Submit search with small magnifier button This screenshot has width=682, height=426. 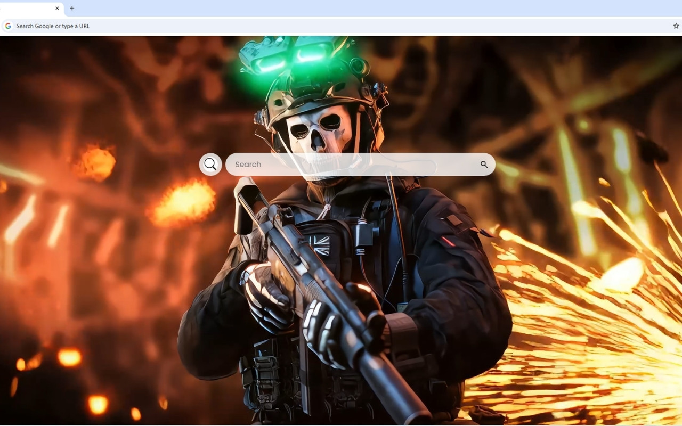[x=484, y=165]
